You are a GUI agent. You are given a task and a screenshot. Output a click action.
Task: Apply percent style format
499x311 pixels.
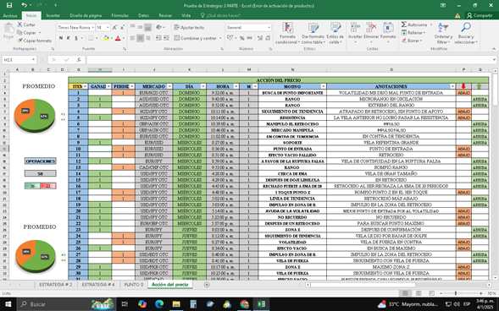(241, 38)
